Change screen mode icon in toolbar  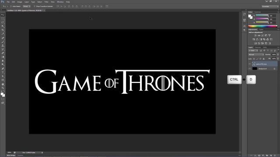[x=3, y=103]
